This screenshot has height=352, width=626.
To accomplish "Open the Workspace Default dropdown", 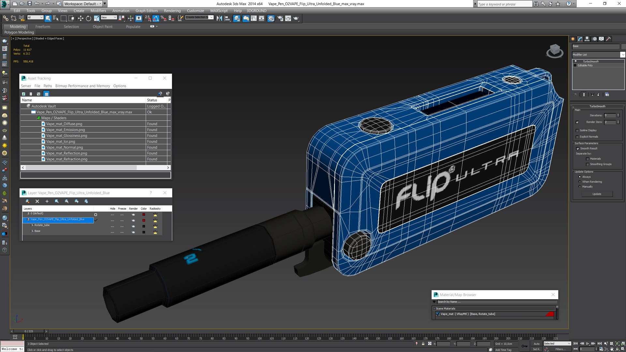I will pyautogui.click(x=100, y=4).
